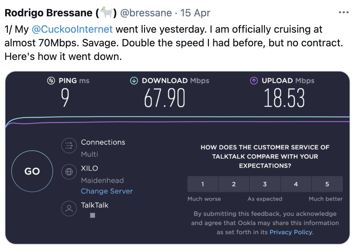Click the ping icon next to PING ms
Screen dimensions: 355x250
click(x=51, y=81)
